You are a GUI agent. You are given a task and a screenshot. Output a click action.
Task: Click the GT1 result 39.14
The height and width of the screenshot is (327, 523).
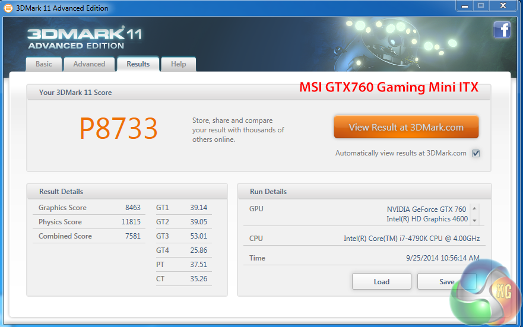199,208
